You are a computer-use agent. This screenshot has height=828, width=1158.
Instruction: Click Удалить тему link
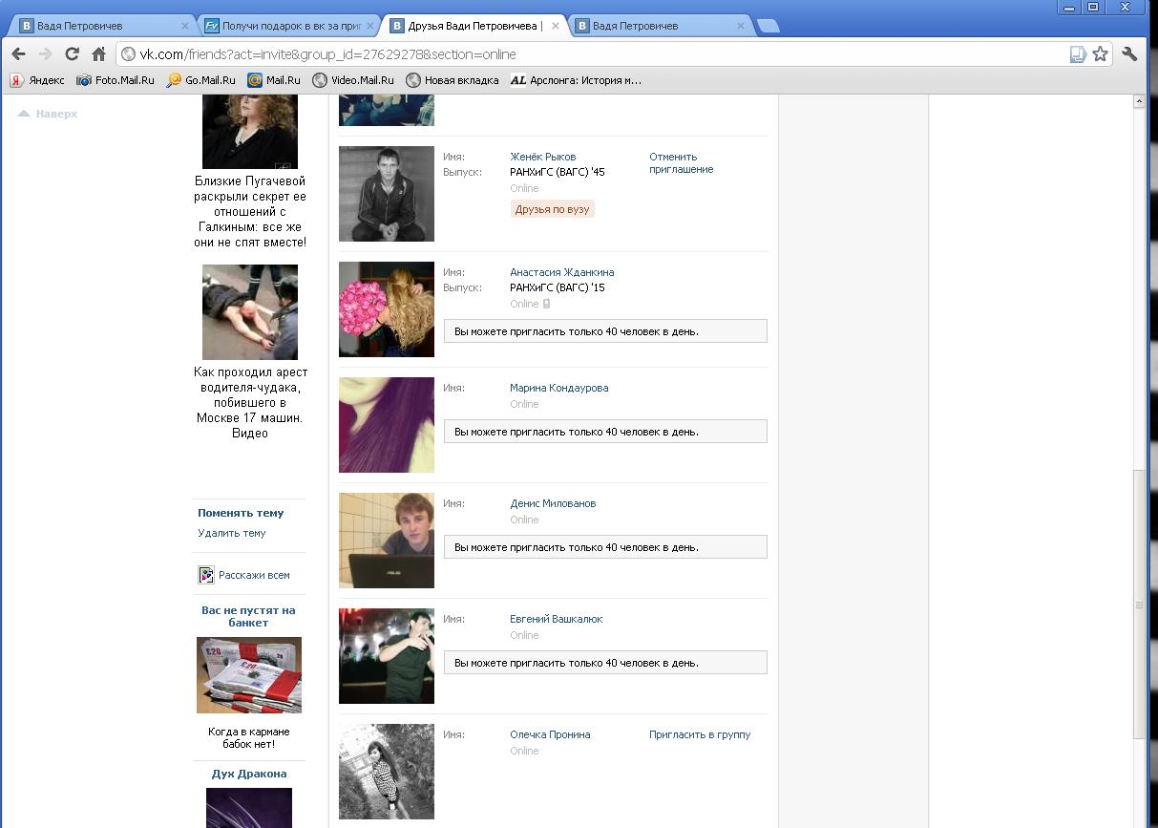click(x=232, y=533)
